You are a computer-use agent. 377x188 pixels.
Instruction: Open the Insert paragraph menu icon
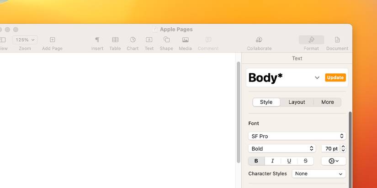click(97, 40)
